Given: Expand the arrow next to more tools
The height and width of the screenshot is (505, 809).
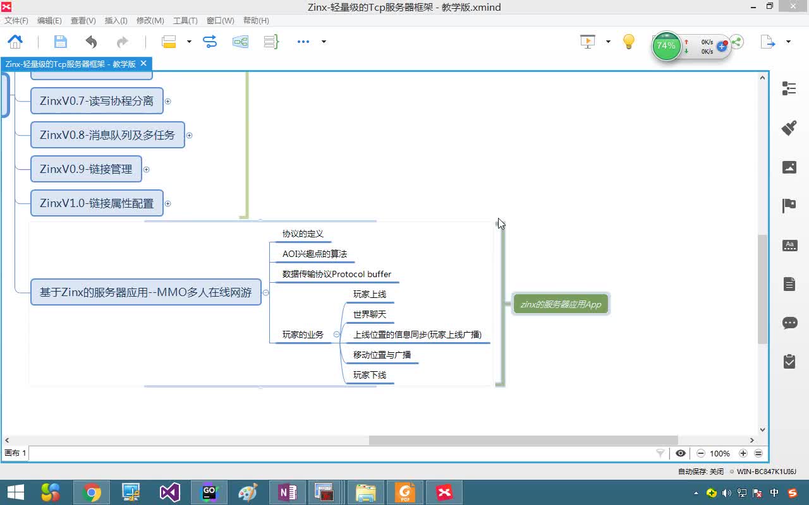Looking at the screenshot, I should 324,42.
